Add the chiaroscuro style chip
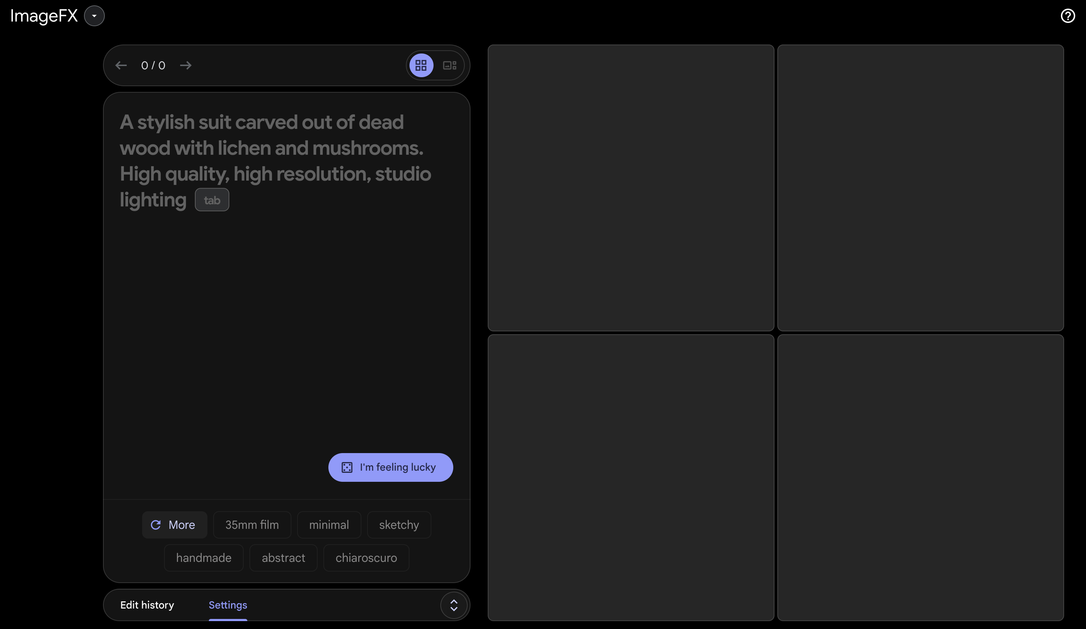 coord(366,558)
